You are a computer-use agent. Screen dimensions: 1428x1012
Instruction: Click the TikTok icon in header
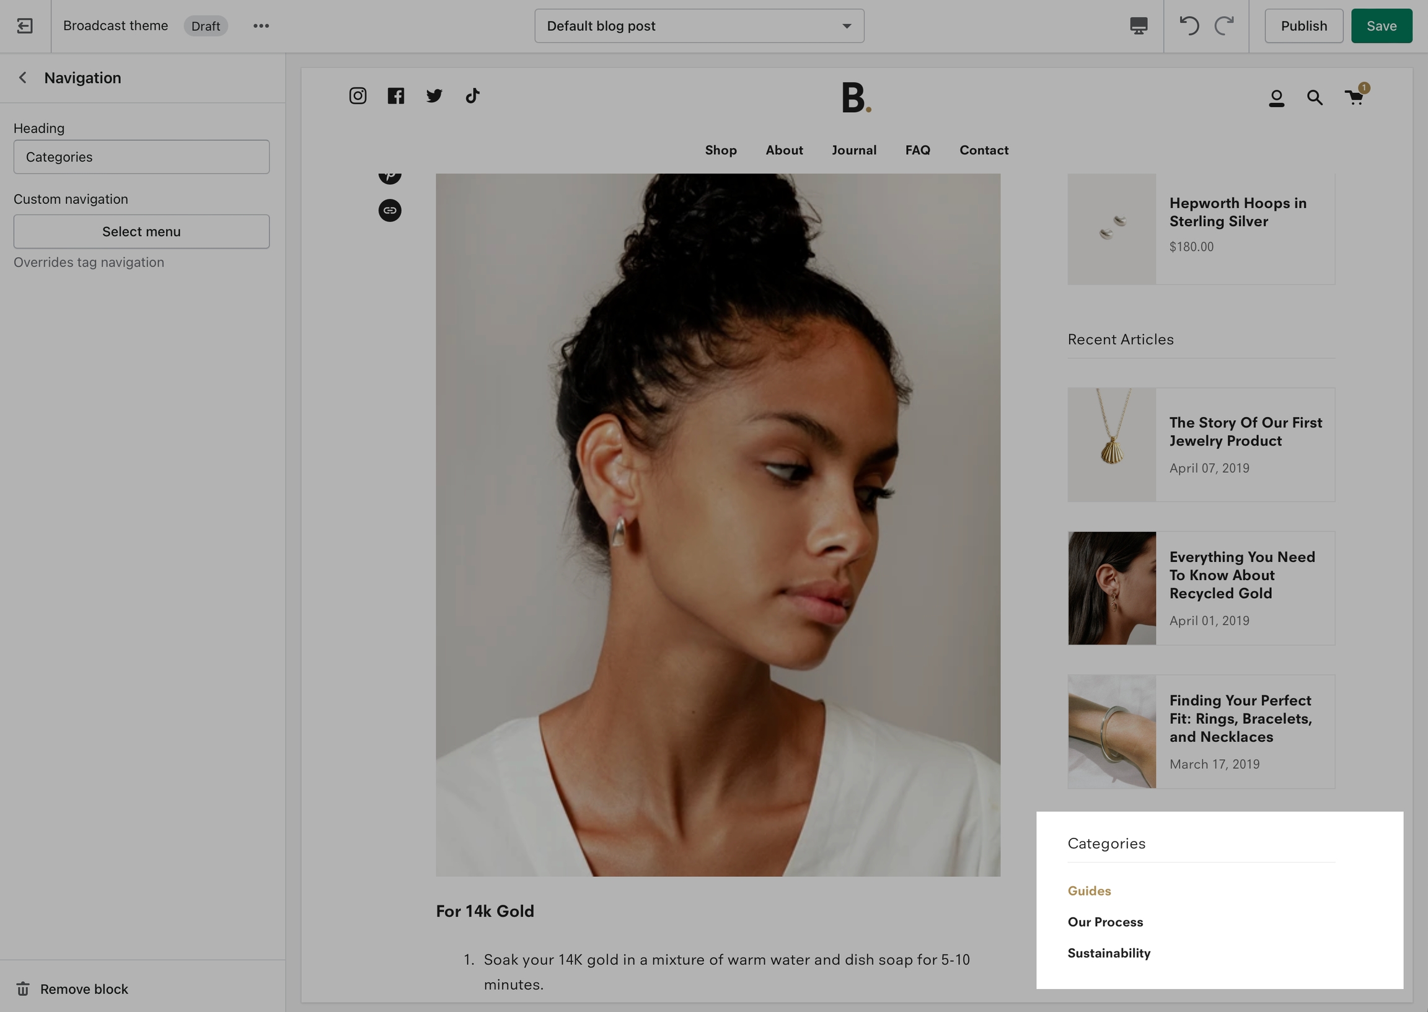pos(472,96)
